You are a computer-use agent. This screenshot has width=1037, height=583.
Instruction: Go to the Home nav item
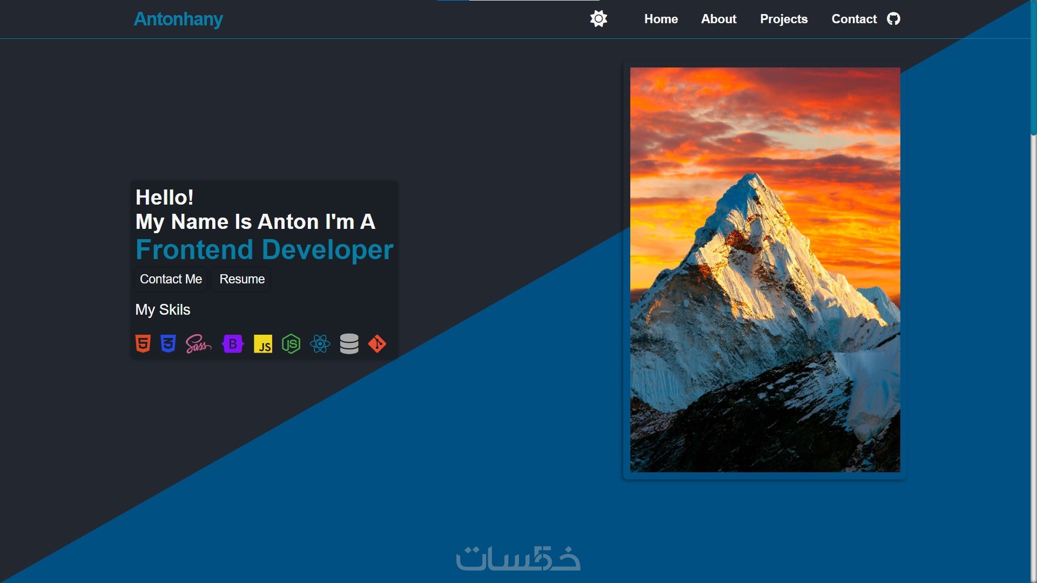click(x=661, y=19)
